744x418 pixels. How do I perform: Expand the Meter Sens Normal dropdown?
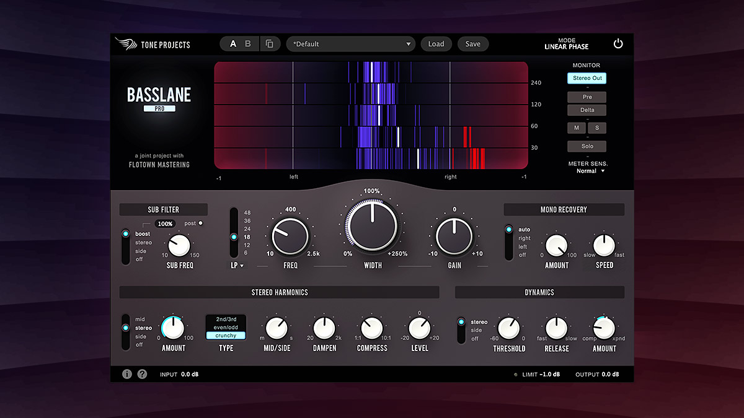(590, 171)
